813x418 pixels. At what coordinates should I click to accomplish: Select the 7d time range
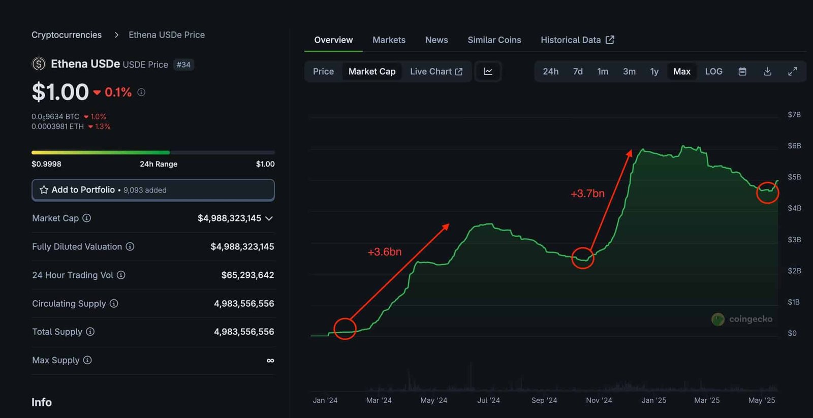(578, 72)
